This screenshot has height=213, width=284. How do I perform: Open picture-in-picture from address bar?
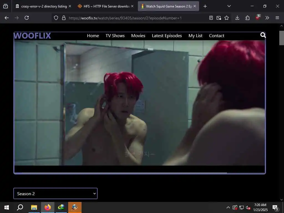[x=219, y=18]
